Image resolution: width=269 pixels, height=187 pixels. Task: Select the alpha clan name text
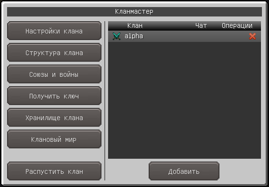click(x=134, y=36)
